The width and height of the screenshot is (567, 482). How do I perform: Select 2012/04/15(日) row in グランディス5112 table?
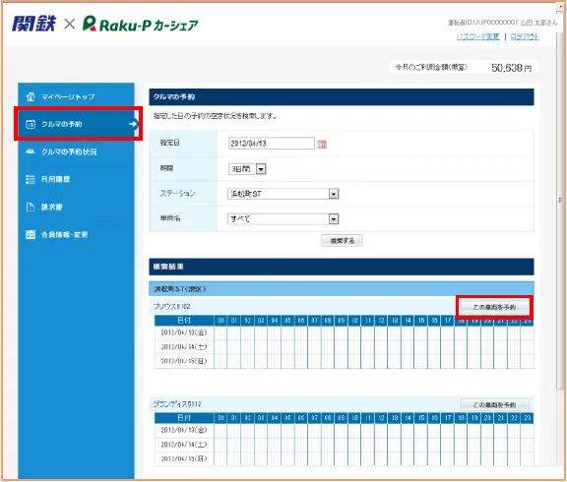click(345, 458)
